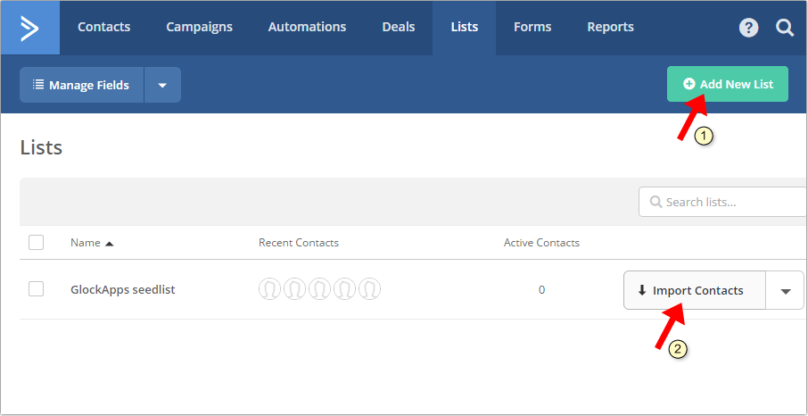Navigate to Reports
The height and width of the screenshot is (416, 808).
[x=611, y=27]
